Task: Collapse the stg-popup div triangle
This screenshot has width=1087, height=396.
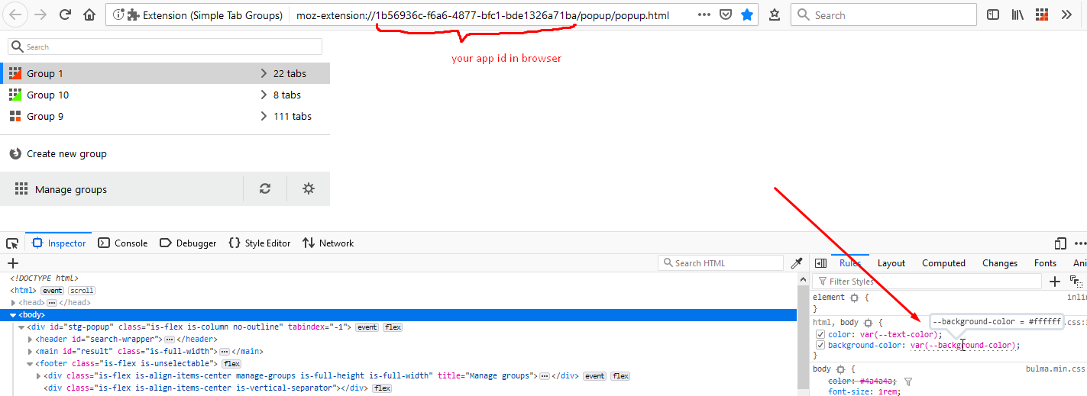Action: coord(21,327)
